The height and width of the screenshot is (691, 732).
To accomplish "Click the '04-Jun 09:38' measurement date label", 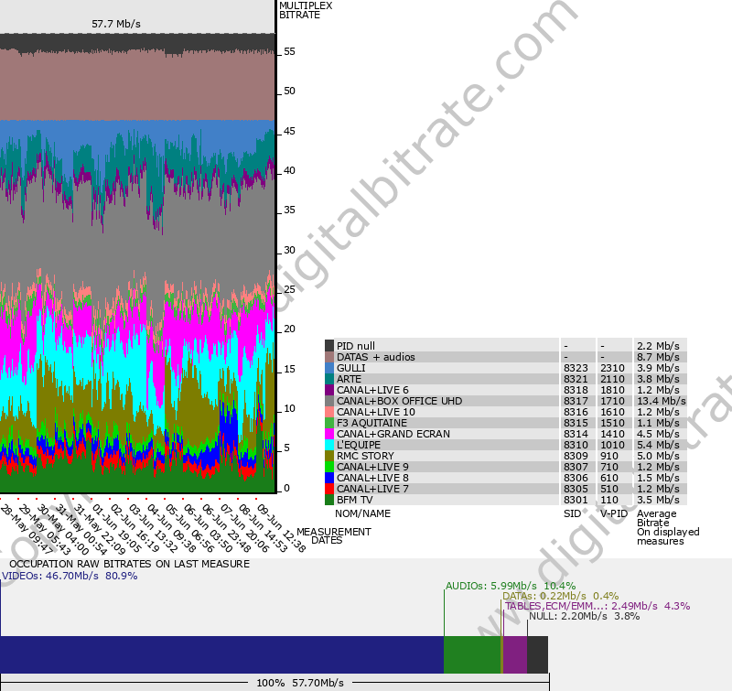I will click(x=171, y=527).
